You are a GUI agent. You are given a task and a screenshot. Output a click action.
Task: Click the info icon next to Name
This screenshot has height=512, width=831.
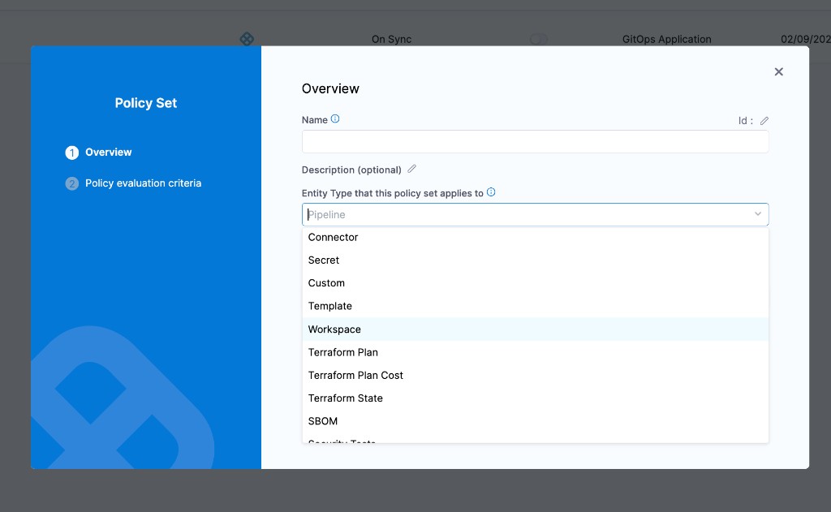333,119
